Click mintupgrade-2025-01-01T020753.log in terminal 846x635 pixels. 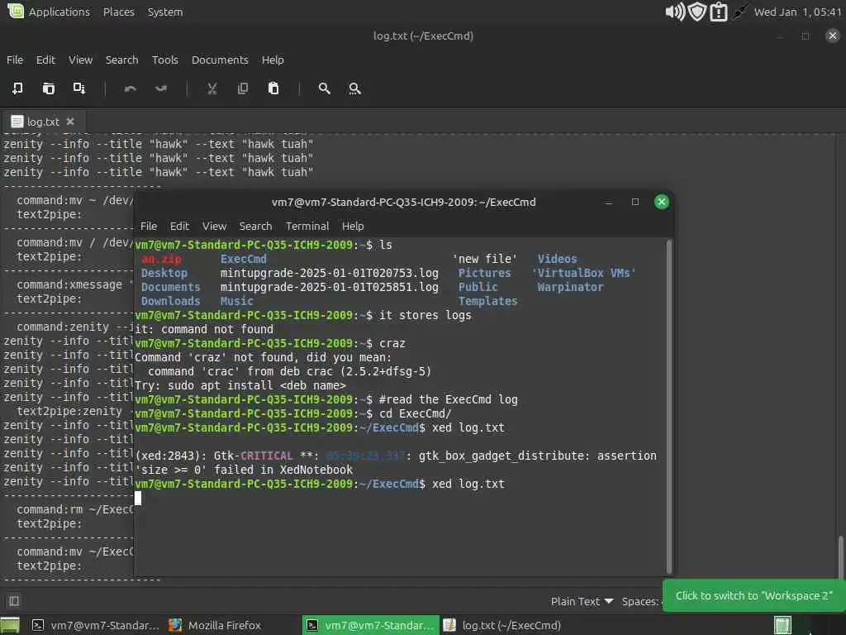[x=329, y=273]
